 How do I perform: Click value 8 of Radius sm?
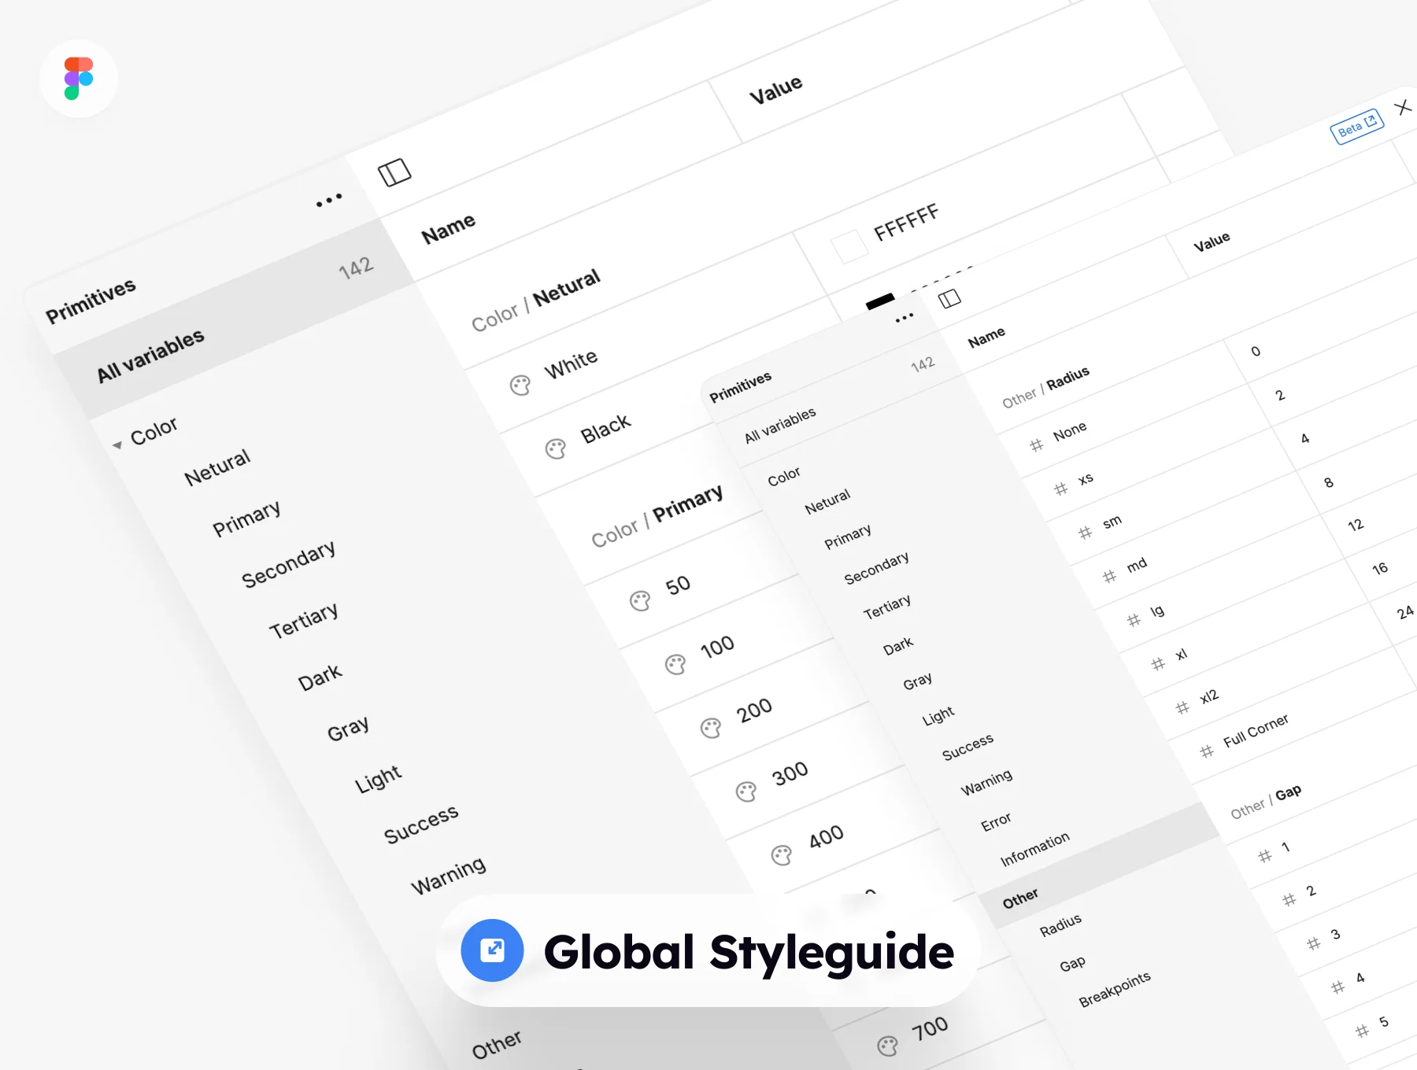1329,482
